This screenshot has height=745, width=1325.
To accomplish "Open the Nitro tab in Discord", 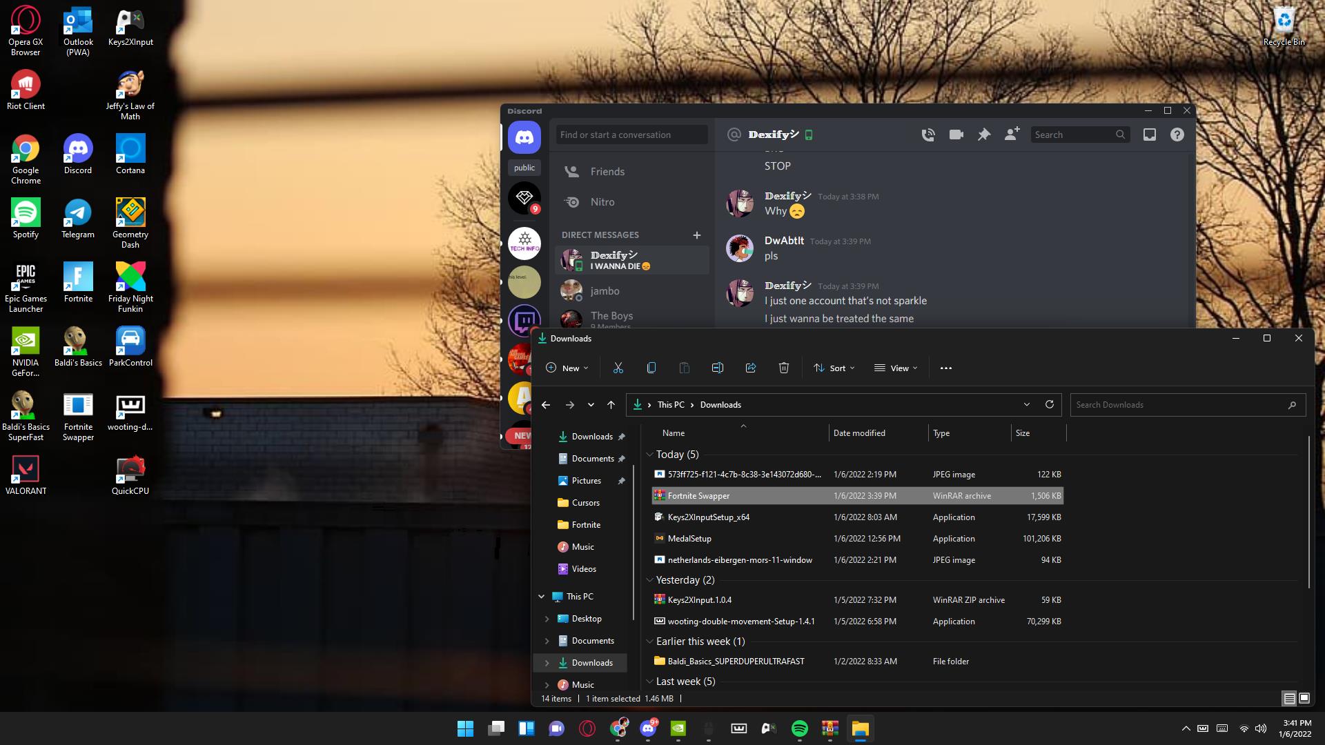I will point(602,202).
